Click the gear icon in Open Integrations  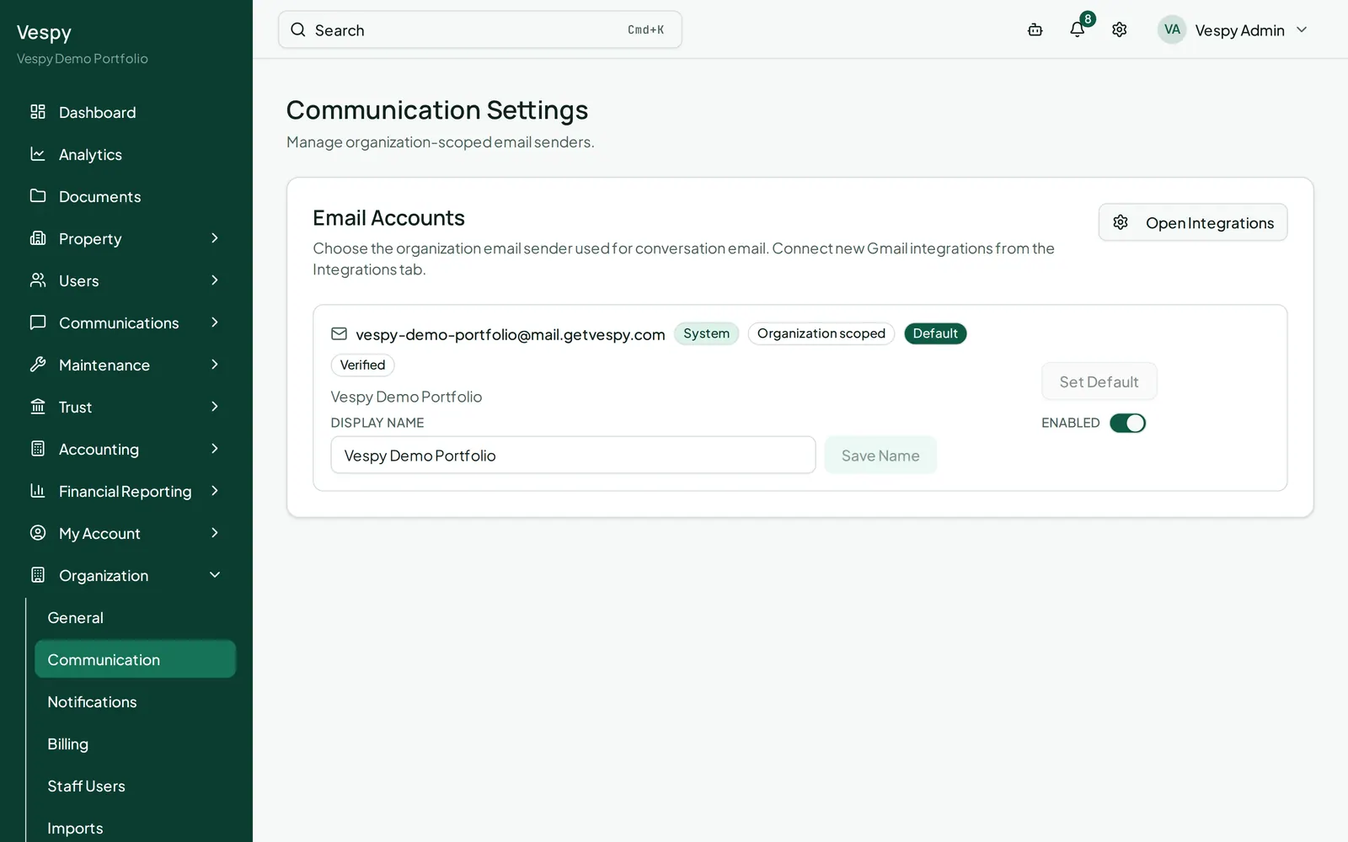point(1121,222)
